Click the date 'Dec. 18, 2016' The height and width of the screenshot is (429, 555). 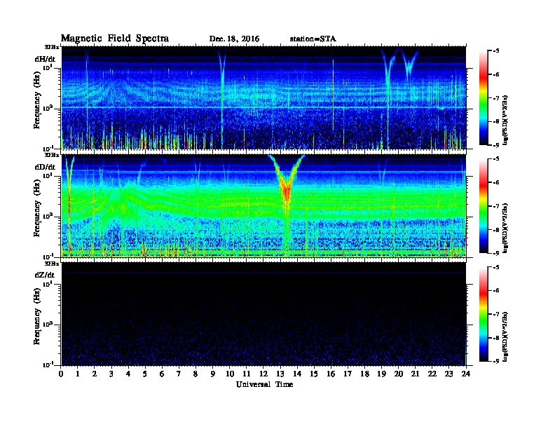tap(234, 39)
